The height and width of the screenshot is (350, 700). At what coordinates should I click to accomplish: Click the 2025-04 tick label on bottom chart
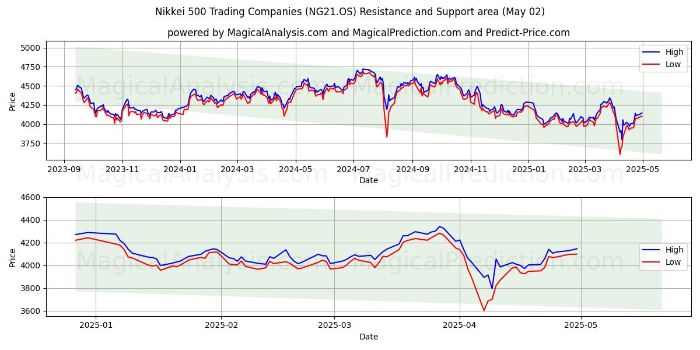click(x=460, y=325)
